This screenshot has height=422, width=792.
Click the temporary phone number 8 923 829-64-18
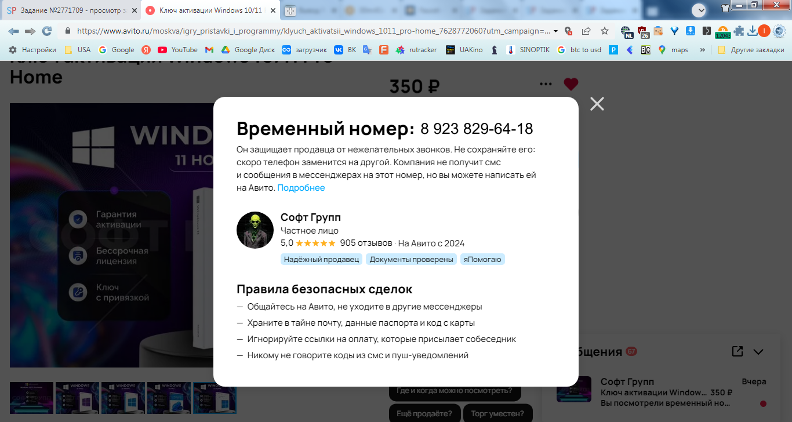(477, 129)
